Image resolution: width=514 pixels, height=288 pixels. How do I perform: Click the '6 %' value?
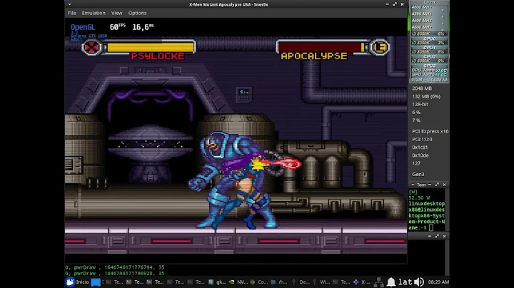pyautogui.click(x=416, y=112)
